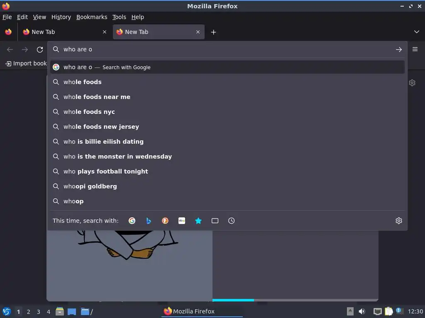
Task: Open taskbar removable media eject icon
Action: click(350, 311)
